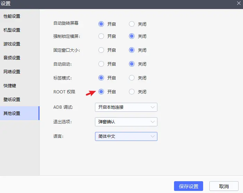Disable ROOT 权限 with the 关闭 radio
This screenshot has width=243, height=193.
point(132,92)
